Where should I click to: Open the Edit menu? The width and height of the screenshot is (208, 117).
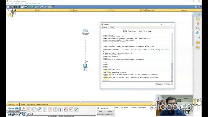tap(12, 4)
